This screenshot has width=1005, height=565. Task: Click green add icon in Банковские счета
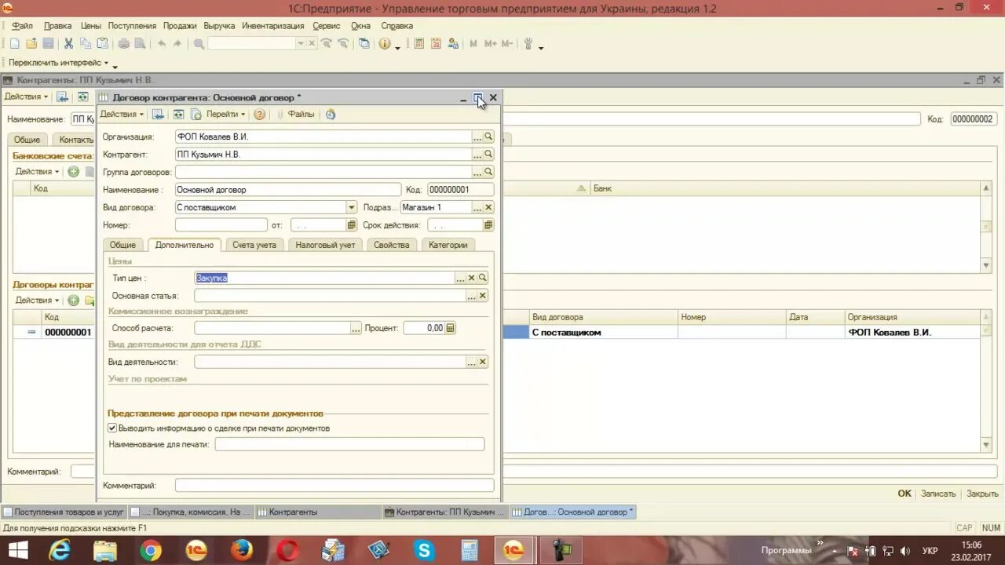click(x=73, y=172)
